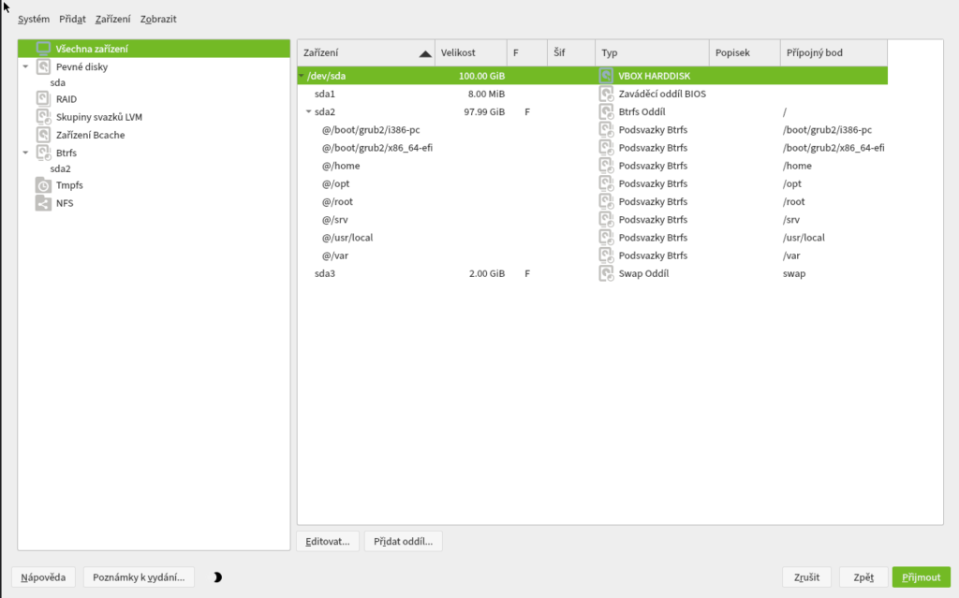This screenshot has height=598, width=959.
Task: Click the Všechna zařízení monitor icon
Action: (43, 49)
